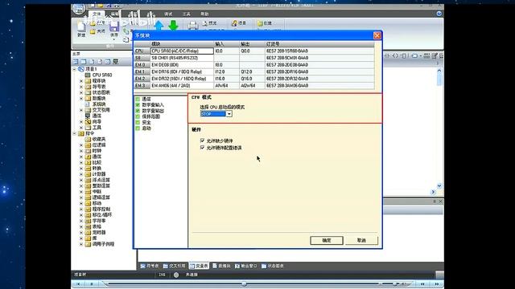The height and width of the screenshot is (289, 515).
Task: Expand the 程序块 tree node
Action: click(81, 81)
